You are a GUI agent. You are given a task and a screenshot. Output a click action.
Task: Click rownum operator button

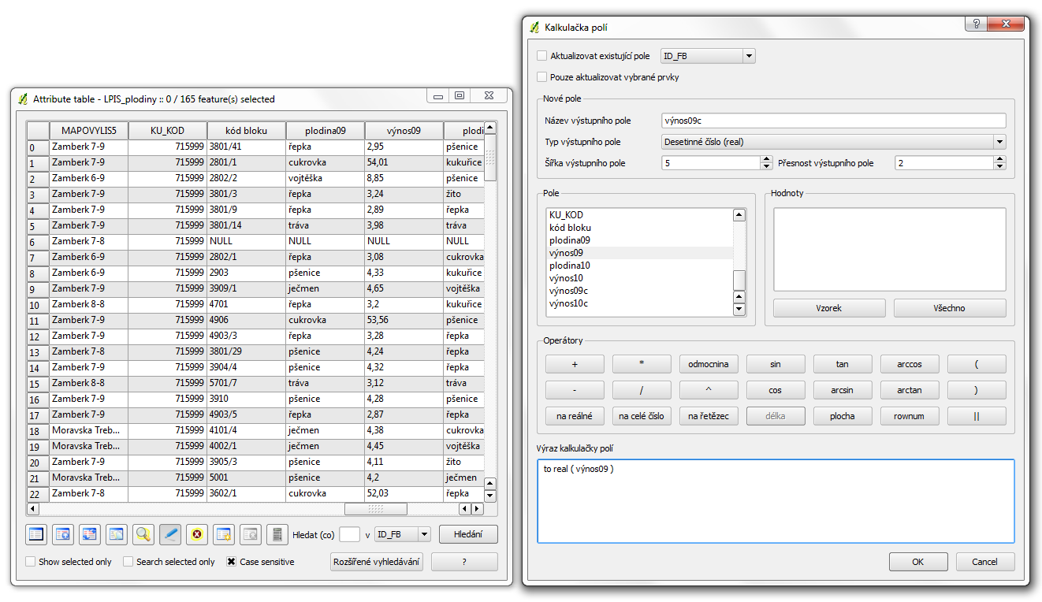(x=910, y=416)
